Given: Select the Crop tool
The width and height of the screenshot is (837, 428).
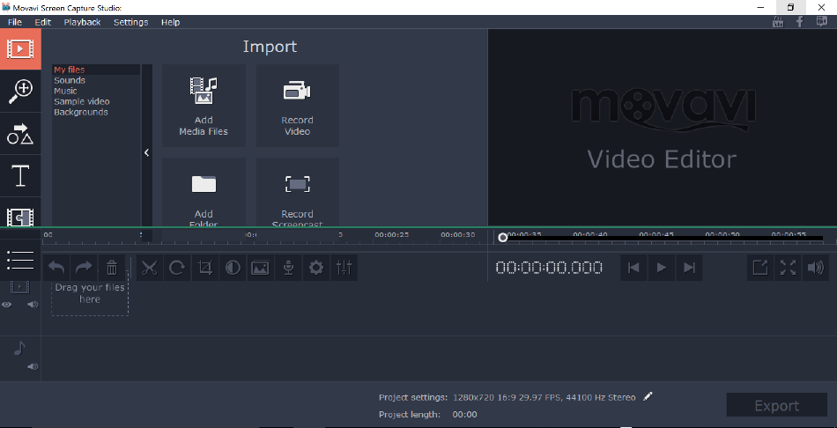Looking at the screenshot, I should coord(205,268).
